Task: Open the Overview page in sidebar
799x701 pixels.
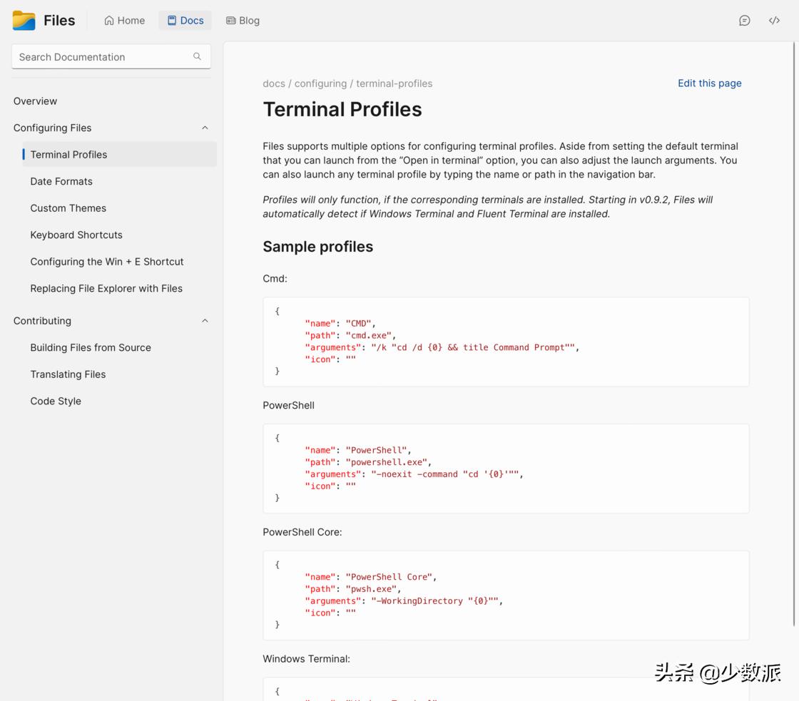Action: pos(35,101)
